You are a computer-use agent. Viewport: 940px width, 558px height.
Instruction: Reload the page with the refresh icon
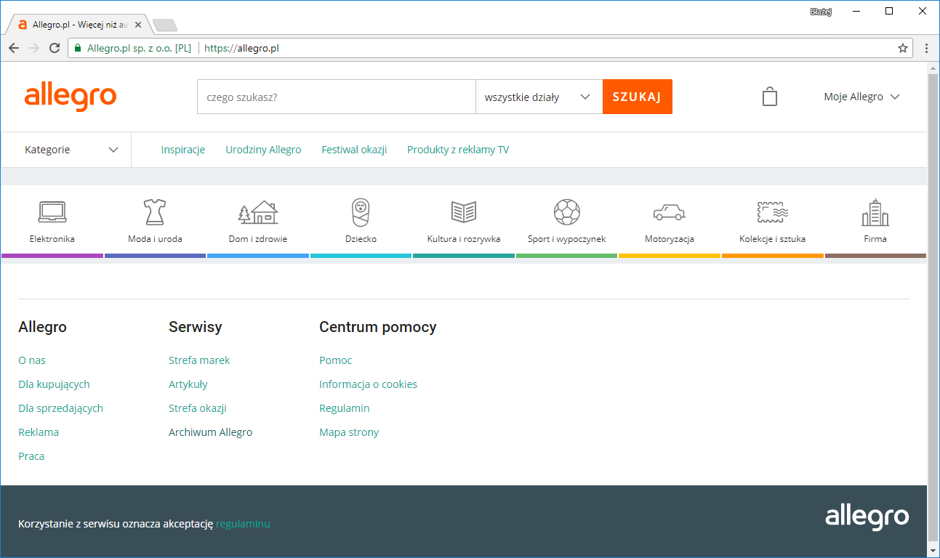pyautogui.click(x=55, y=48)
